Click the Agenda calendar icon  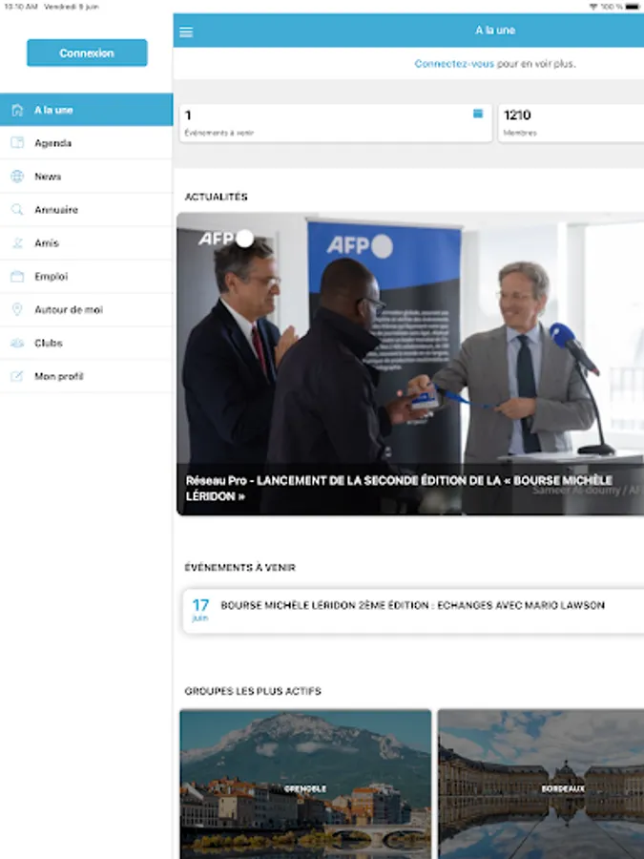(x=17, y=143)
